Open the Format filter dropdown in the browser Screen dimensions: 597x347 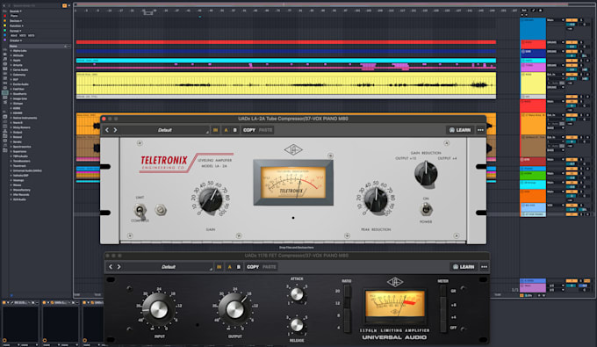(x=16, y=31)
